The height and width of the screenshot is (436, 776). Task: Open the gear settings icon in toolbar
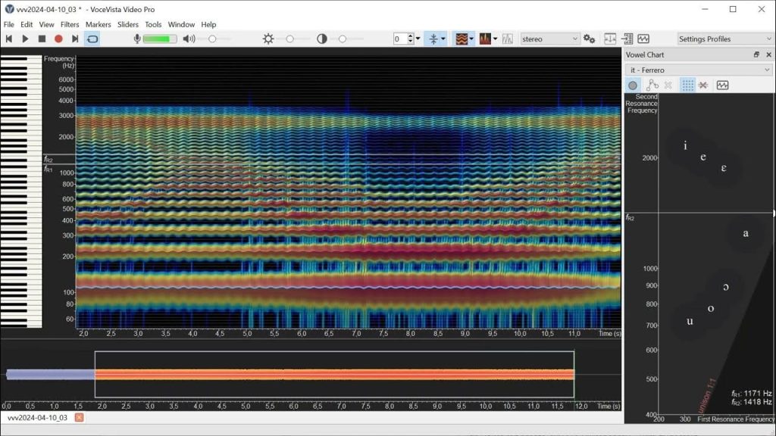(x=589, y=39)
